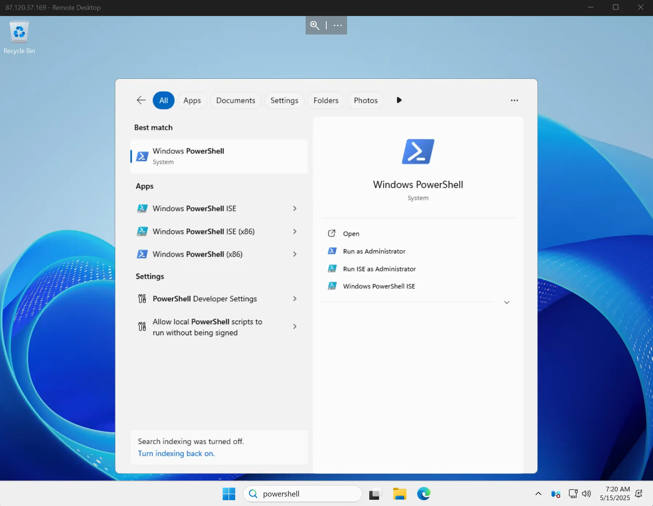Viewport: 653px width, 506px height.
Task: Click PowerShell Developer Settings tools icon
Action: click(x=142, y=299)
